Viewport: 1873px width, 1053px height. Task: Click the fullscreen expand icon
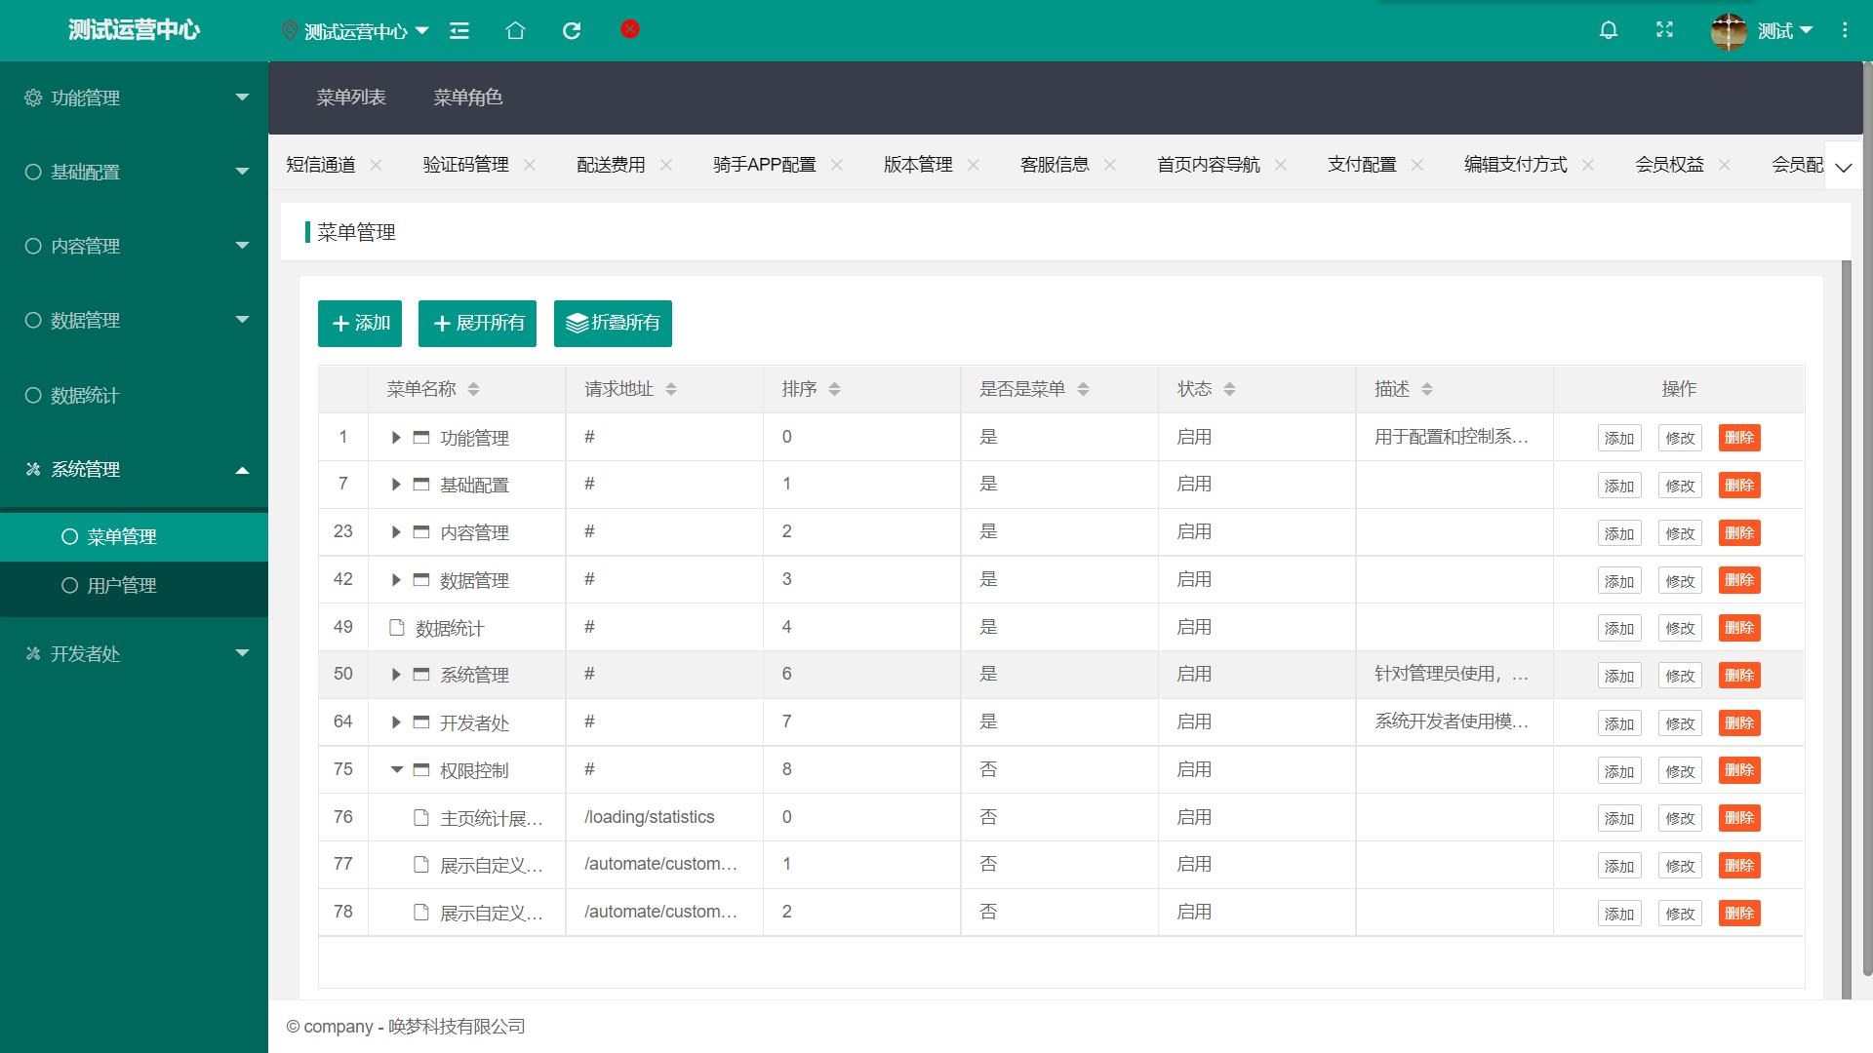pos(1664,31)
